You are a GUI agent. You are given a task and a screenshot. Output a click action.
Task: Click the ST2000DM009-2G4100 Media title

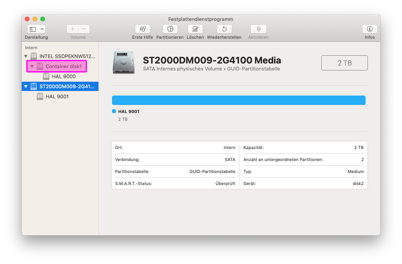212,60
